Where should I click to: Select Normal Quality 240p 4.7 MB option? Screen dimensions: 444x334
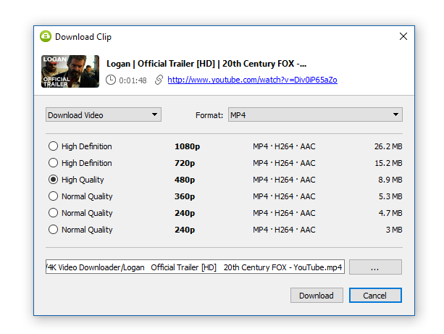80,213
